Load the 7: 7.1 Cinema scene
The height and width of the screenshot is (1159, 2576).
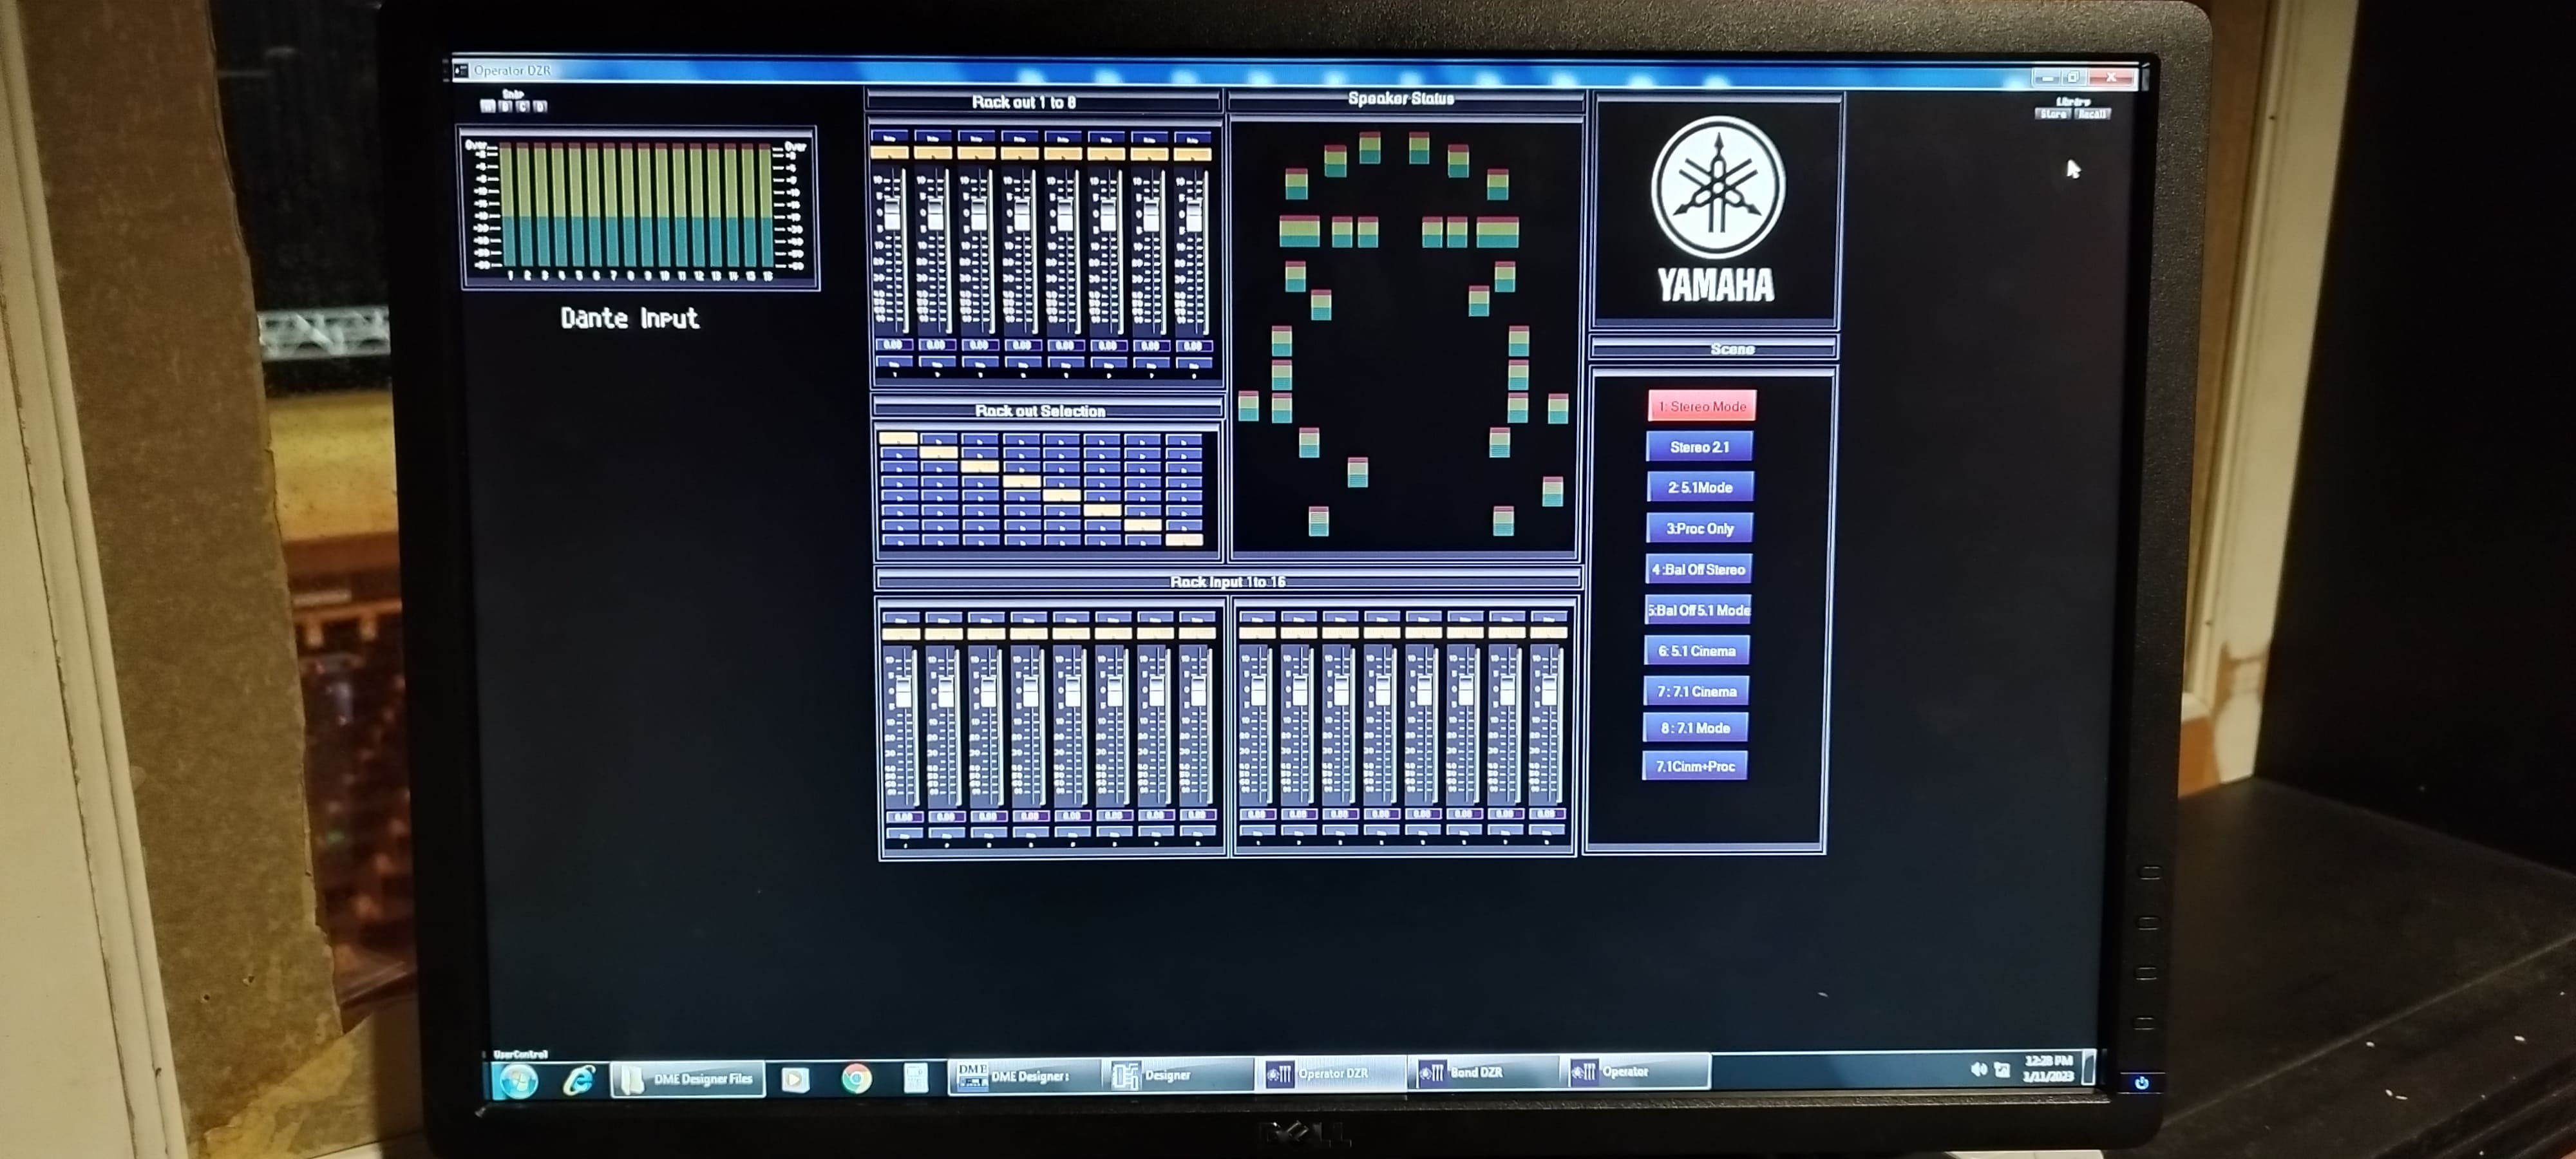(x=1696, y=691)
